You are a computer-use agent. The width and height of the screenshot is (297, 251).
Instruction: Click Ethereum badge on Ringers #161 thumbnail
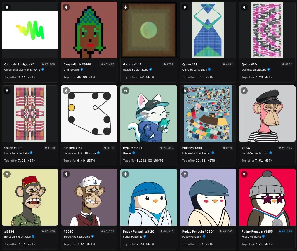click(66, 91)
